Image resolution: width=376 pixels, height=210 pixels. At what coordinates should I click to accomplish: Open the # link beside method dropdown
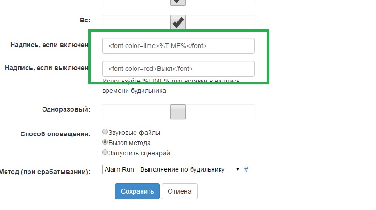[x=246, y=169]
